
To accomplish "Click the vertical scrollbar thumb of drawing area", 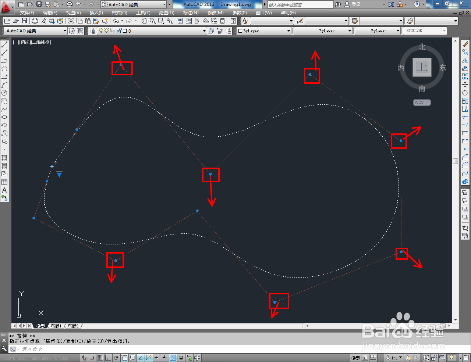I will pos(456,161).
